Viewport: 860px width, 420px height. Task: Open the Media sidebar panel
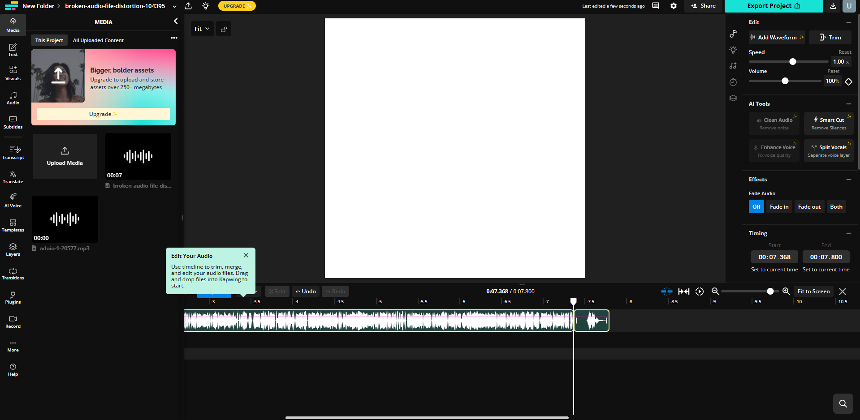[x=13, y=25]
